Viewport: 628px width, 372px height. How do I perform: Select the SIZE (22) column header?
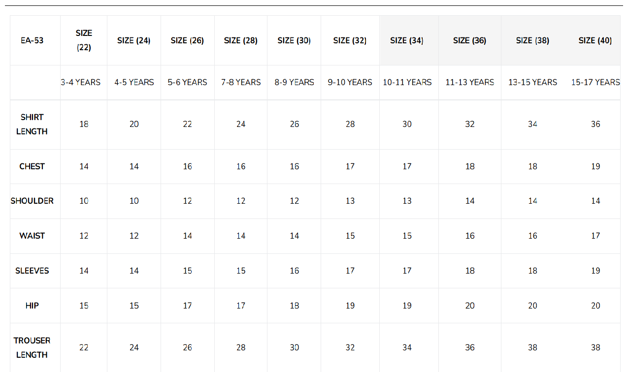click(x=84, y=40)
